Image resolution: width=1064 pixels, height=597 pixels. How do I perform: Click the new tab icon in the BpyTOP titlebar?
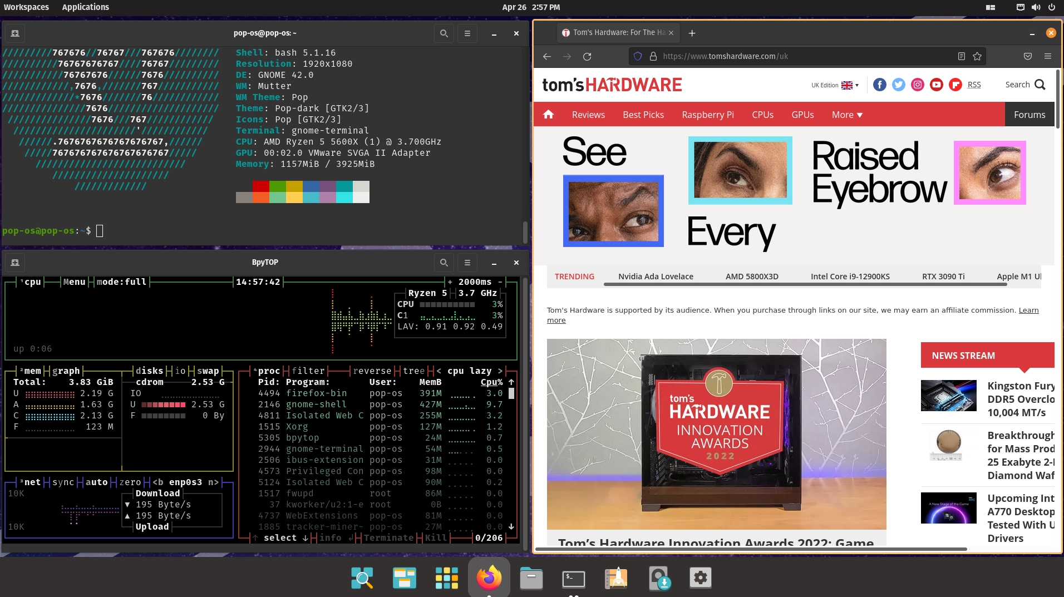(15, 263)
